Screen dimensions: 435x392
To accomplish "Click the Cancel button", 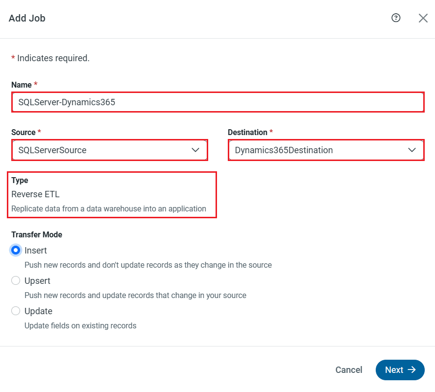I will 349,370.
